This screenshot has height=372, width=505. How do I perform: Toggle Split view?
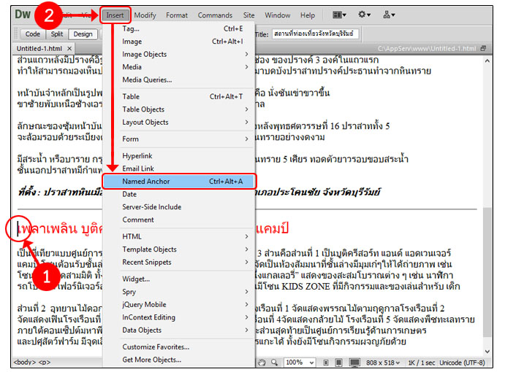coord(57,34)
